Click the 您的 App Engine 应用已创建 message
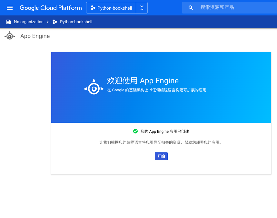This screenshot has width=277, height=218. [165, 132]
